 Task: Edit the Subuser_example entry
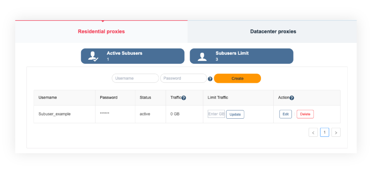pyautogui.click(x=285, y=114)
